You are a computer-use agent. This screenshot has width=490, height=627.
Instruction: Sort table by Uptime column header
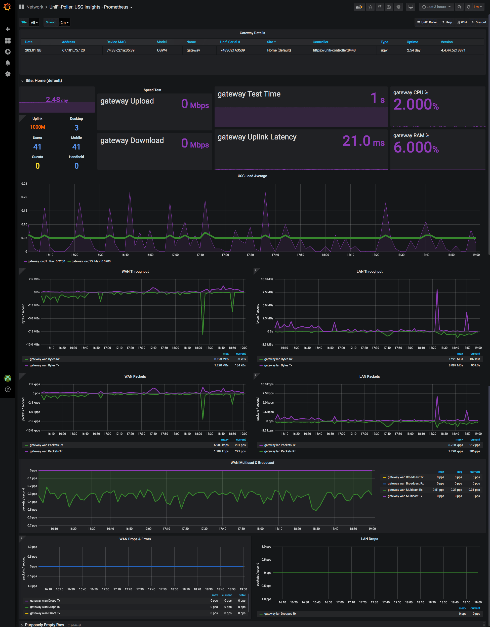412,42
